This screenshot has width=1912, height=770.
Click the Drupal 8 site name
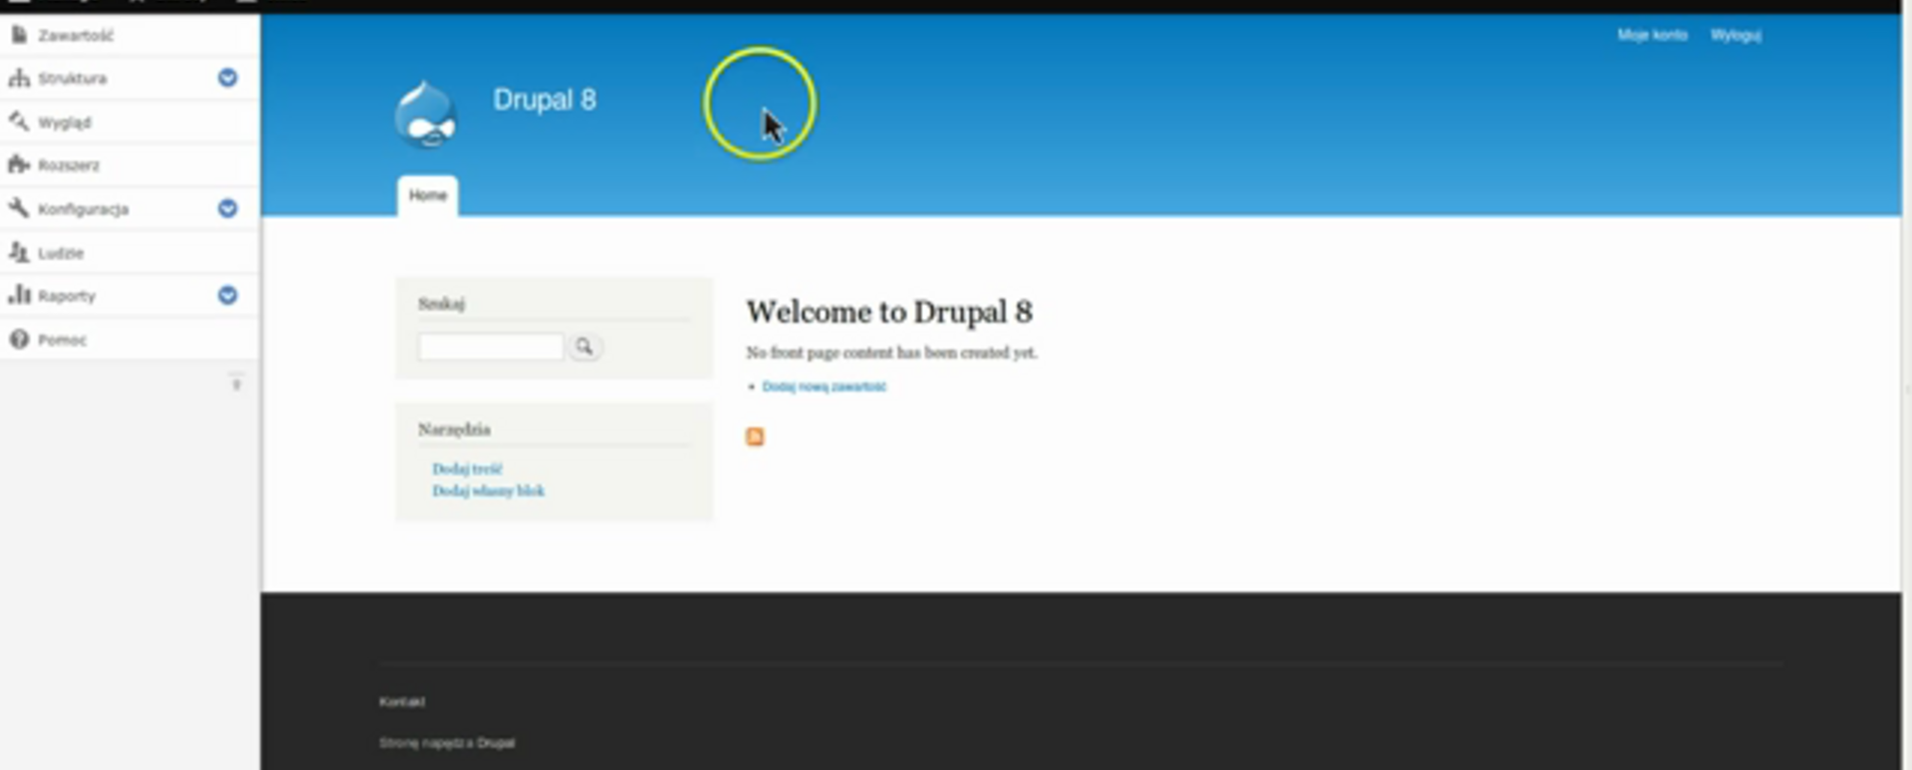(x=545, y=100)
